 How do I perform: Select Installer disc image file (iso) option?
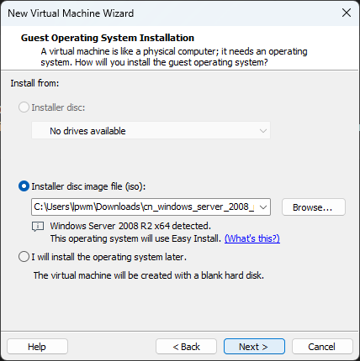click(24, 186)
